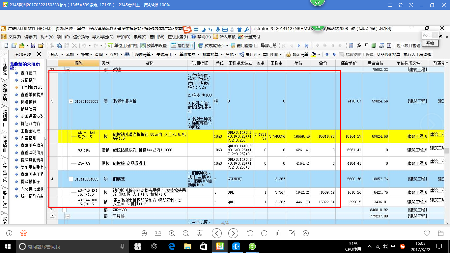Open 系统(S) menu
The width and height of the screenshot is (450, 253).
tap(140, 37)
